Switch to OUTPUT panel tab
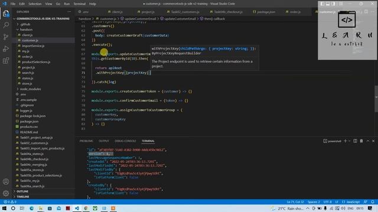This screenshot has width=378, height=212. 104,141
